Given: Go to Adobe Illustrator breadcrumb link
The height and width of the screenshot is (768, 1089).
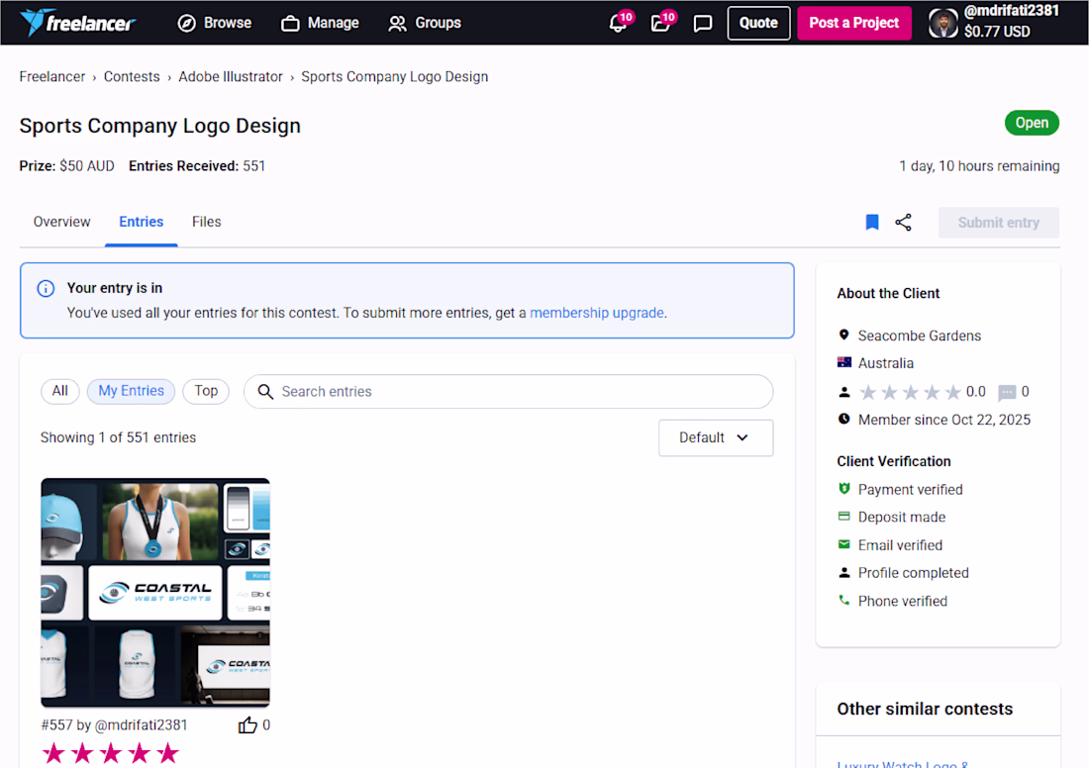Looking at the screenshot, I should pyautogui.click(x=231, y=76).
